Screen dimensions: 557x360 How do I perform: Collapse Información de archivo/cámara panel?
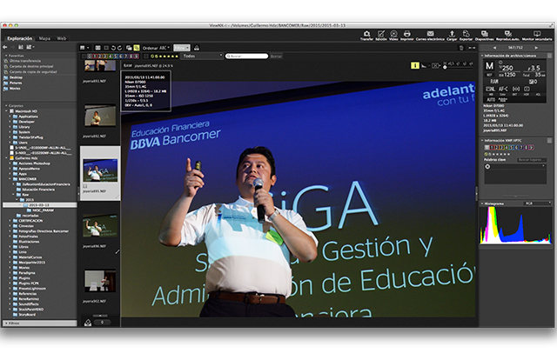pyautogui.click(x=482, y=56)
